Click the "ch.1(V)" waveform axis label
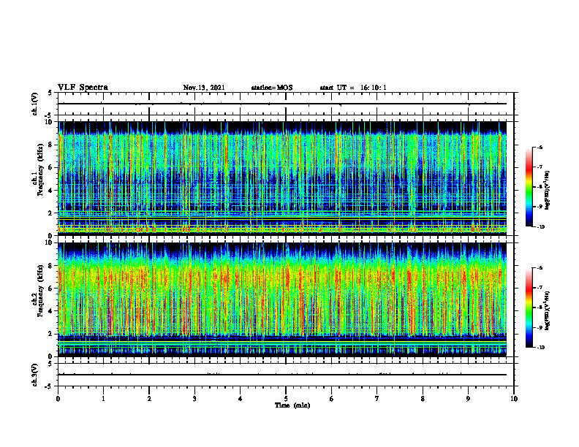This screenshot has width=579, height=447. pos(35,104)
